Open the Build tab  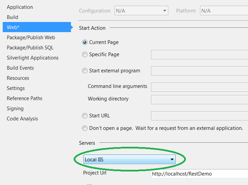(13, 17)
